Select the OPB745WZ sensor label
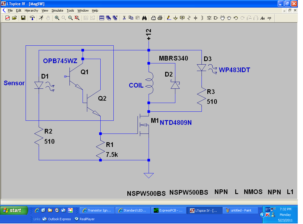The image size is (303, 224). click(60, 61)
